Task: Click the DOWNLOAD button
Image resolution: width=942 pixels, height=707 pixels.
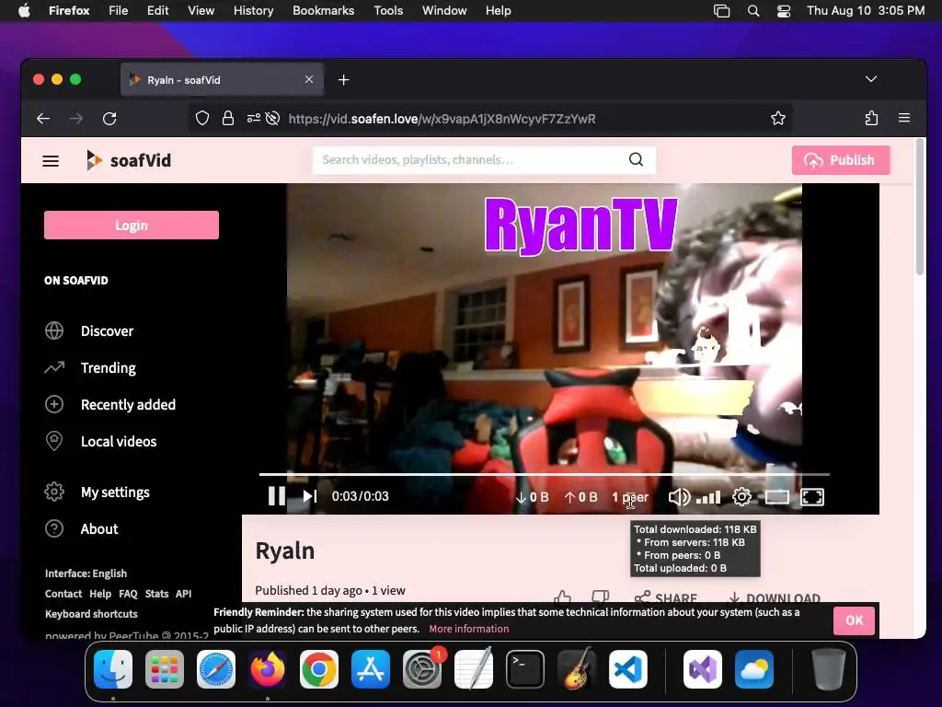Action: point(774,597)
